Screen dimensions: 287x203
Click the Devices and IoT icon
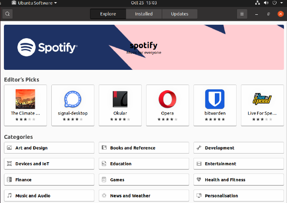9,164
